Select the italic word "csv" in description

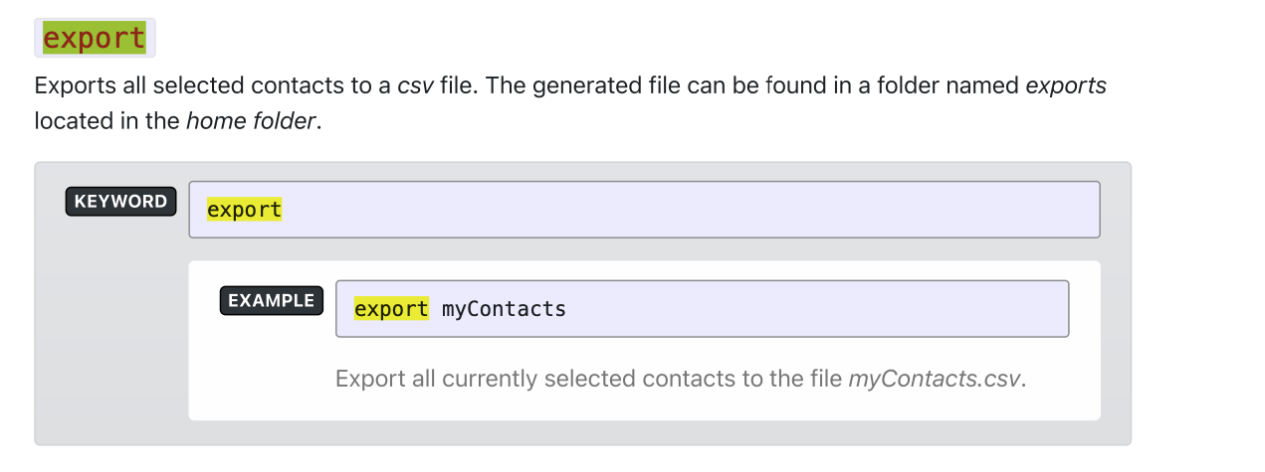tap(416, 85)
